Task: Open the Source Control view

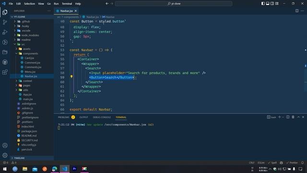Action: point(5,22)
